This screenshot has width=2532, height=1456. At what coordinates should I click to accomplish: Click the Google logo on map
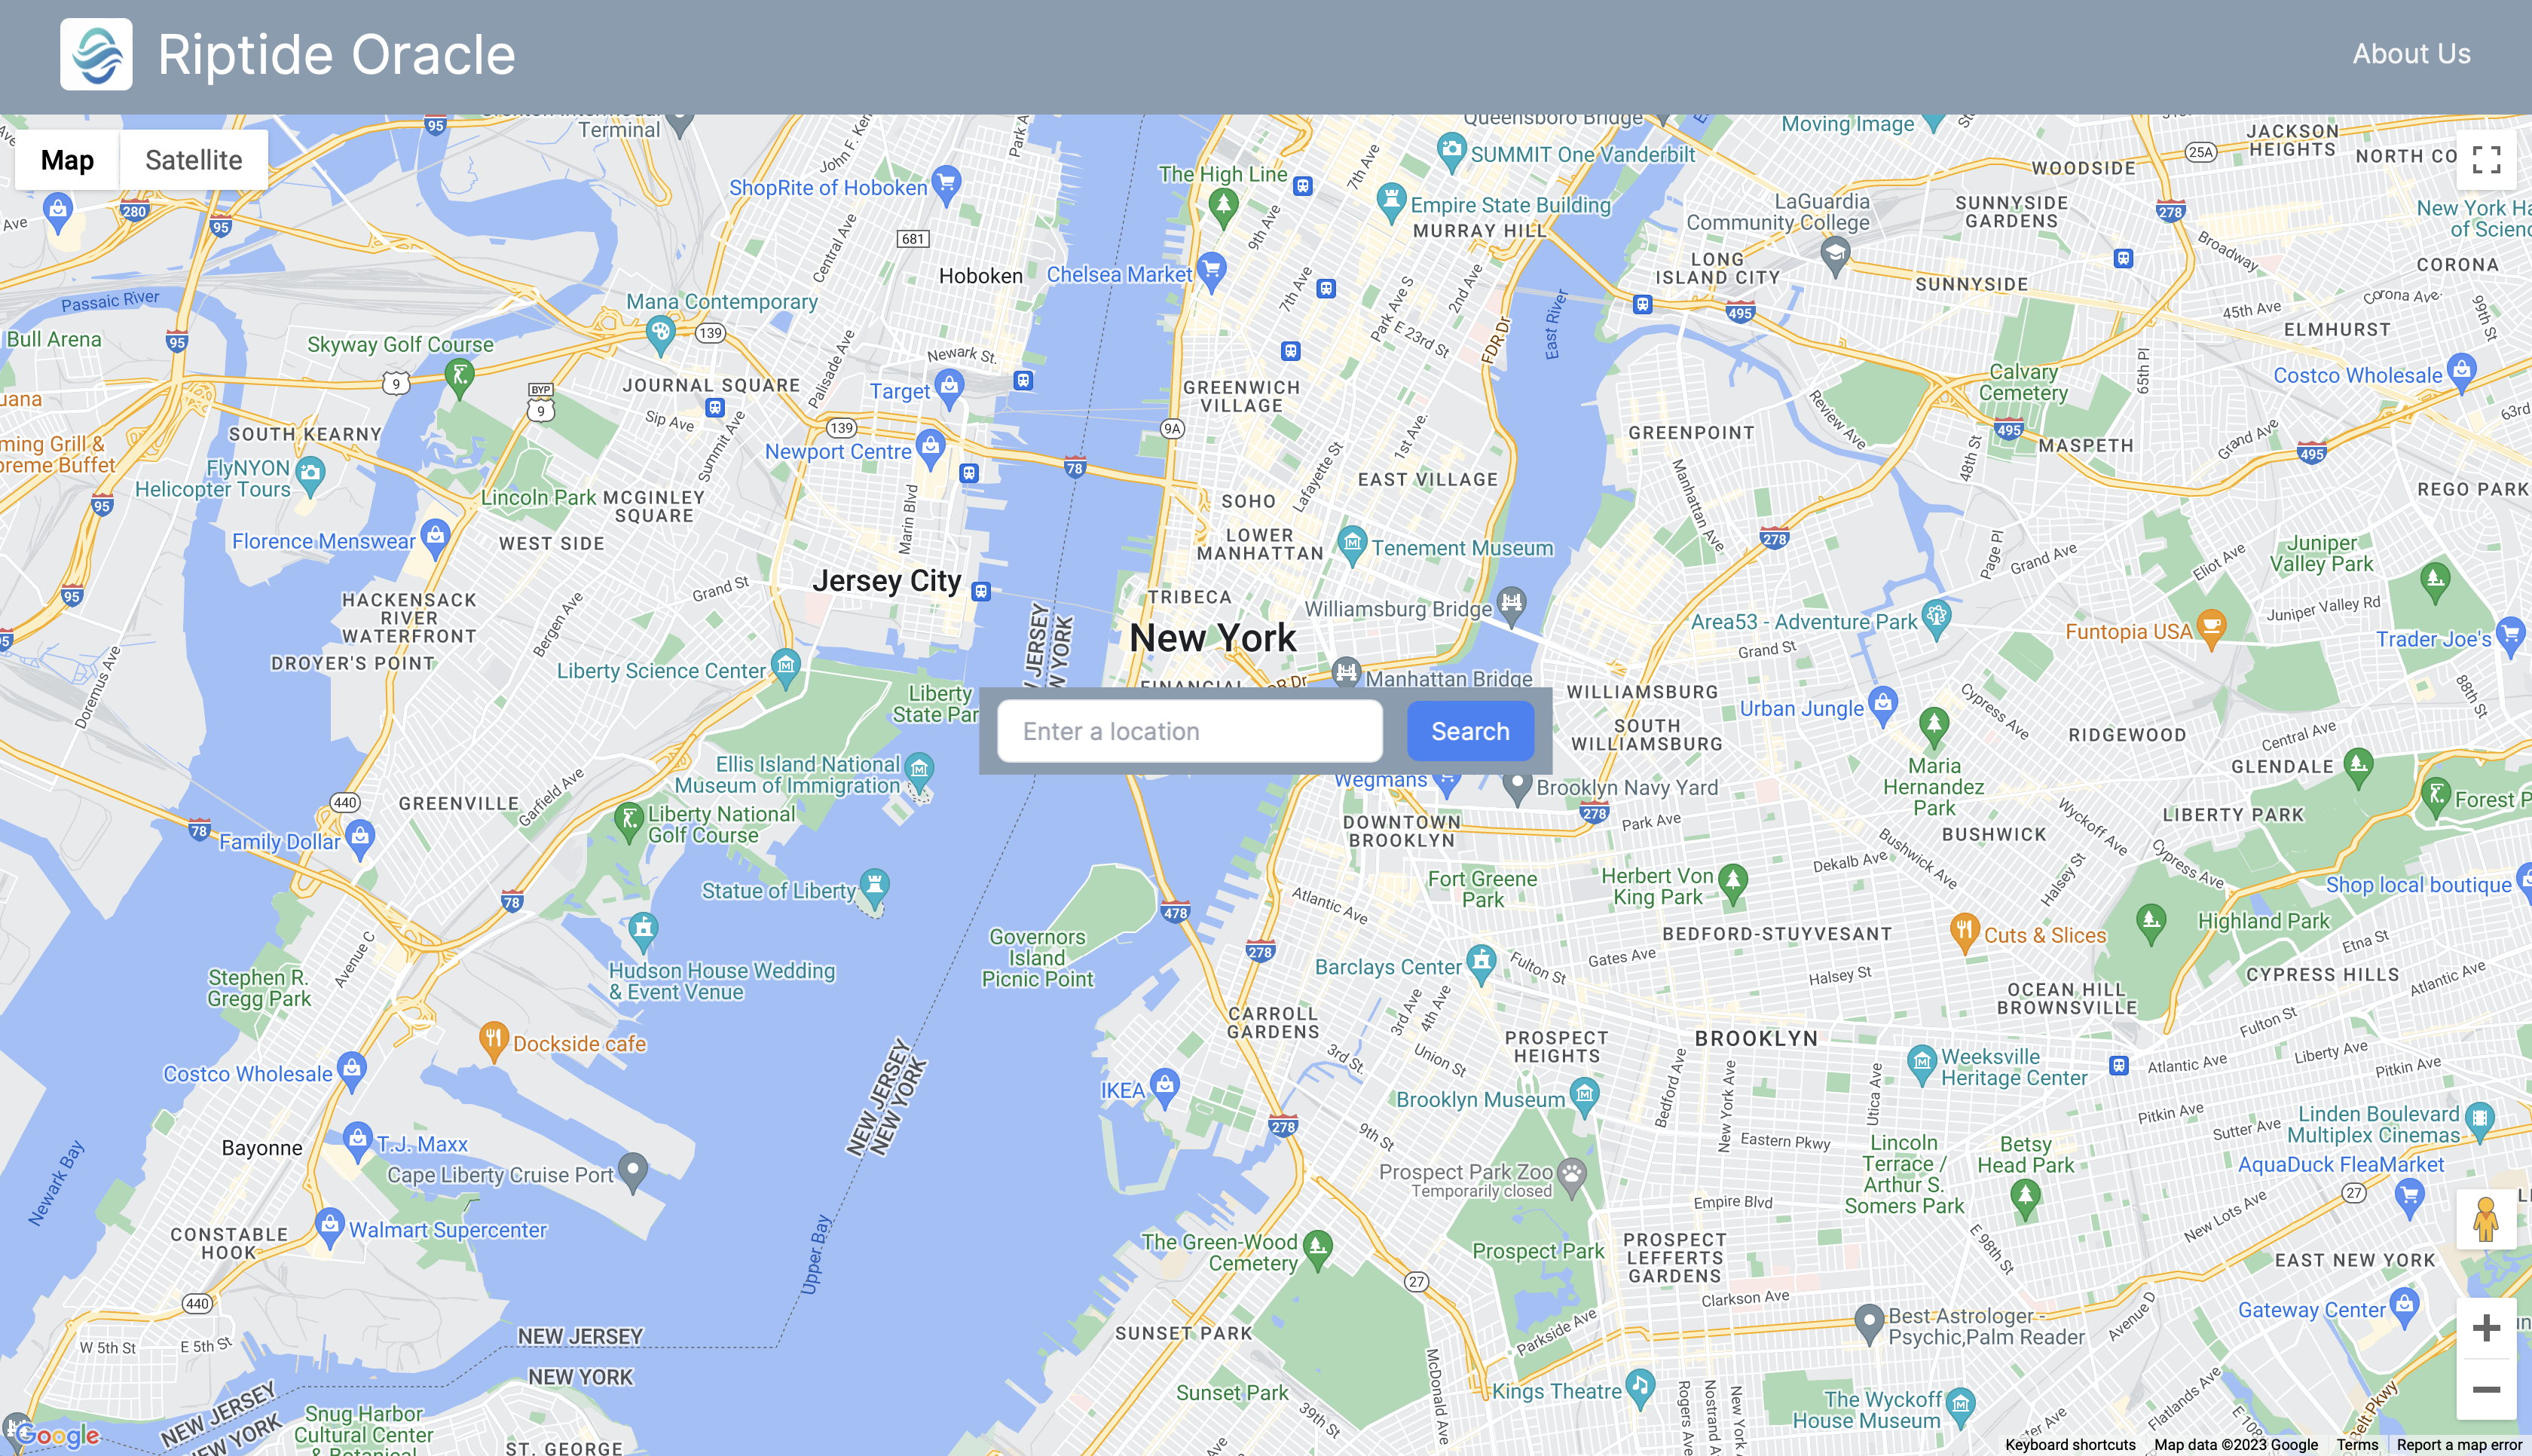coord(58,1435)
